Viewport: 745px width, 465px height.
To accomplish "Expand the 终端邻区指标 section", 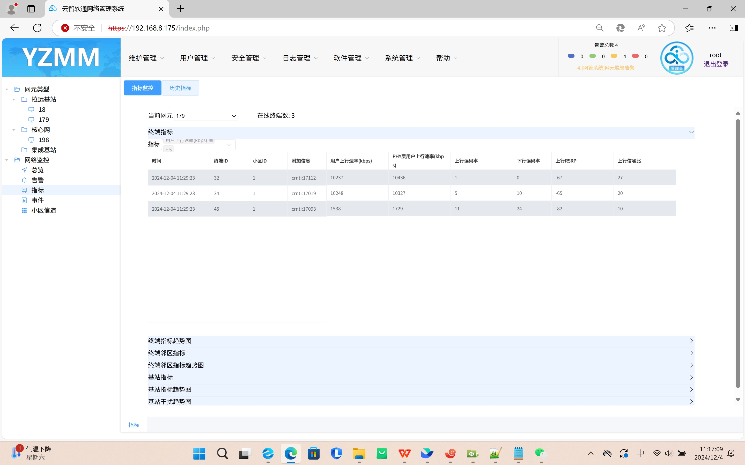I will pos(421,353).
